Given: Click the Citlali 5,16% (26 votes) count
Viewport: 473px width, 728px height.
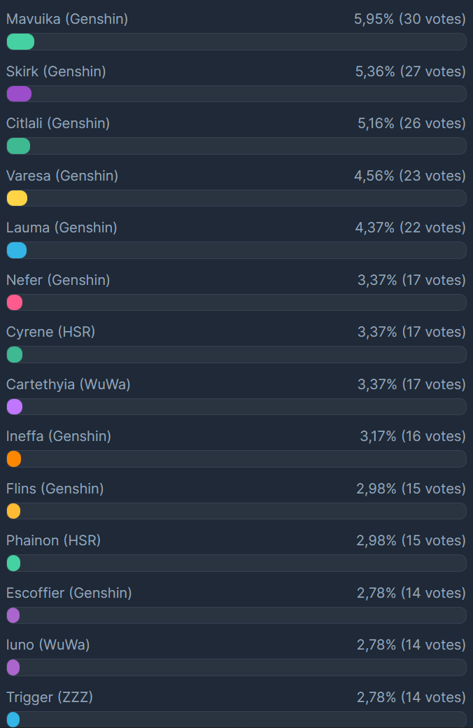Looking at the screenshot, I should pyautogui.click(x=411, y=124).
